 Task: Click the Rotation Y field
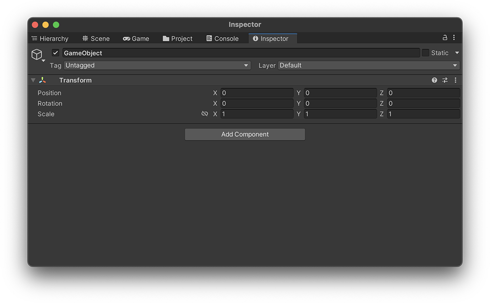pyautogui.click(x=340, y=104)
